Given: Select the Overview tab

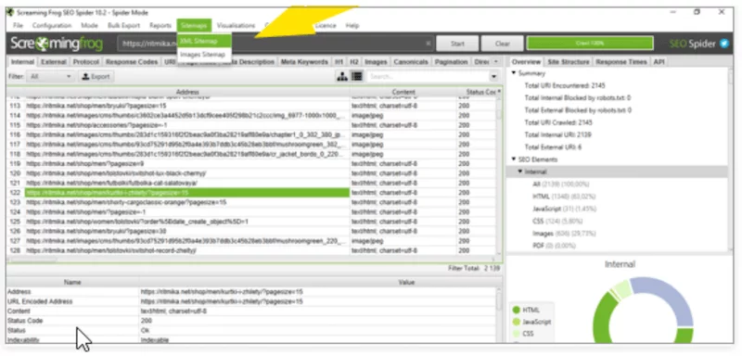Looking at the screenshot, I should click(526, 62).
